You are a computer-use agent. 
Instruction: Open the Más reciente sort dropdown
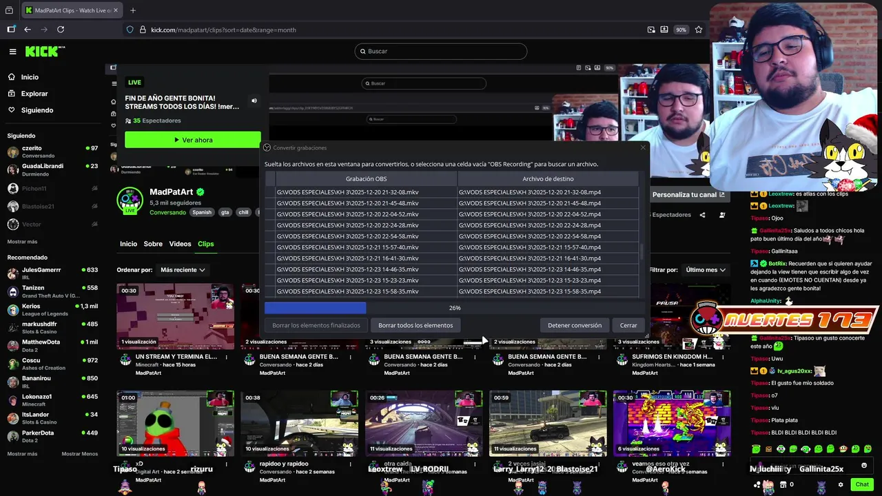[x=182, y=270]
